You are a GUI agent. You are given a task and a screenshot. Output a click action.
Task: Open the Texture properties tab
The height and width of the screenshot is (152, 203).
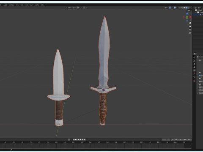click(194, 81)
